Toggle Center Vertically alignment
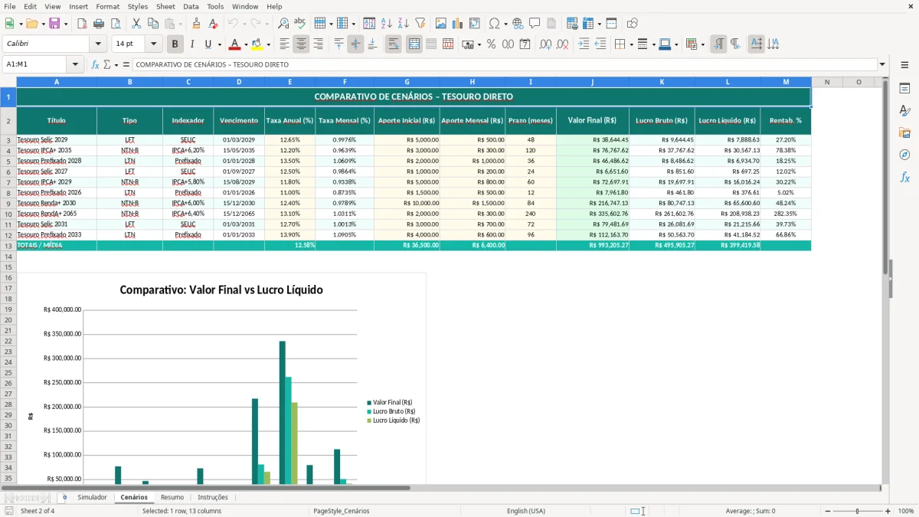The width and height of the screenshot is (919, 517). [355, 44]
